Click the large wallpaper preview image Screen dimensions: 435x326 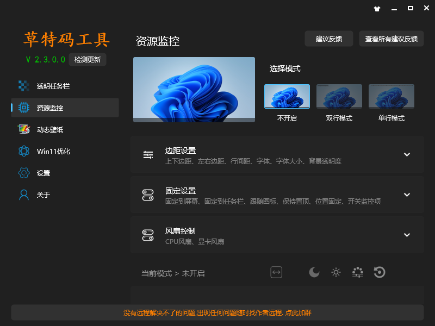coord(194,90)
